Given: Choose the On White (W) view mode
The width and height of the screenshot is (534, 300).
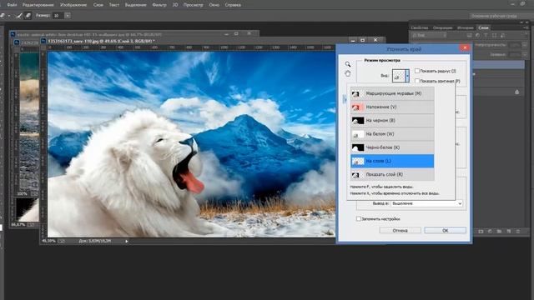Looking at the screenshot, I should click(x=392, y=134).
